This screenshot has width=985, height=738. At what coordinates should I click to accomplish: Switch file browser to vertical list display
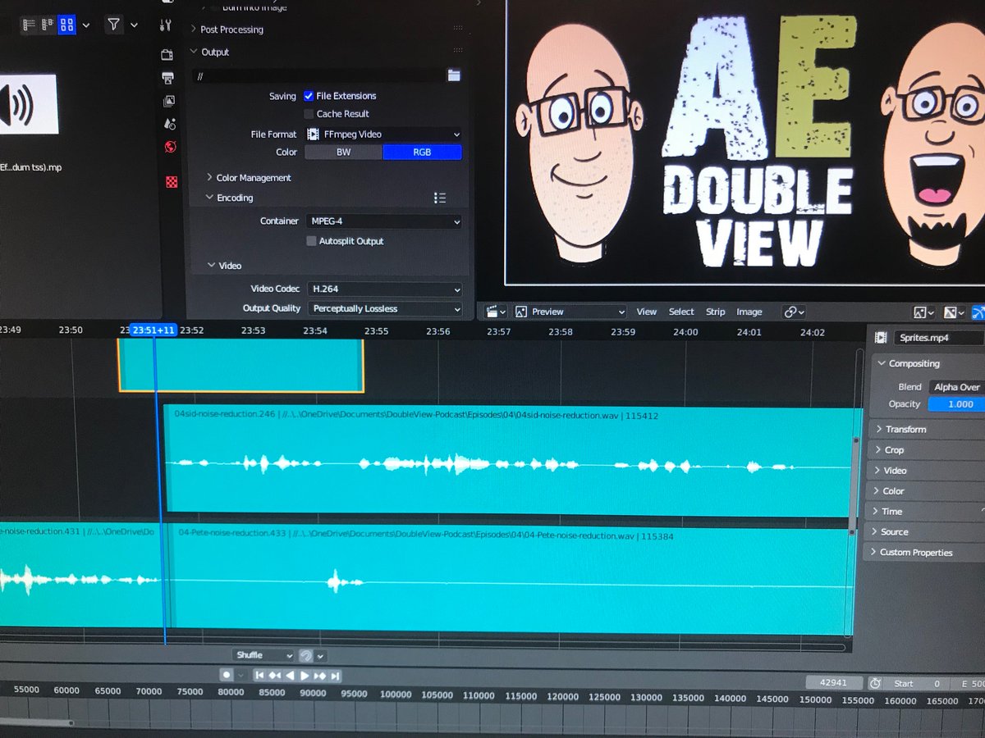click(30, 25)
